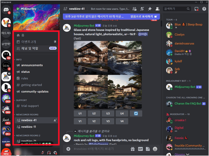The height and width of the screenshot is (156, 209).
Task: Open the threads icon in channel header
Action: [x=134, y=9]
